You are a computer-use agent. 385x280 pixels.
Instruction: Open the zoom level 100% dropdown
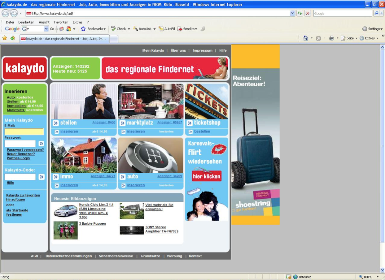pos(378,277)
